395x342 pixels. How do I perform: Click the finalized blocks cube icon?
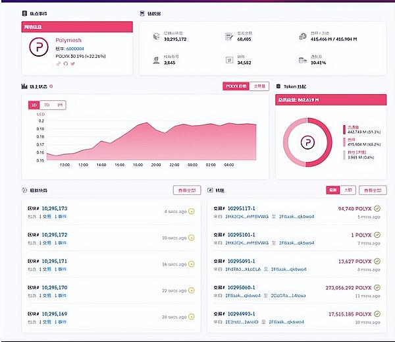[x=155, y=38]
